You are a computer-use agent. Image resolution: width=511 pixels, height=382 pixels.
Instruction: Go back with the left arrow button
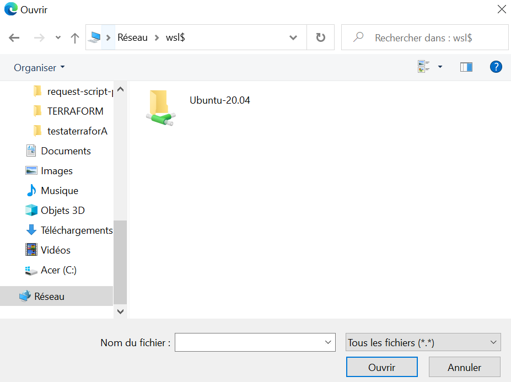14,38
